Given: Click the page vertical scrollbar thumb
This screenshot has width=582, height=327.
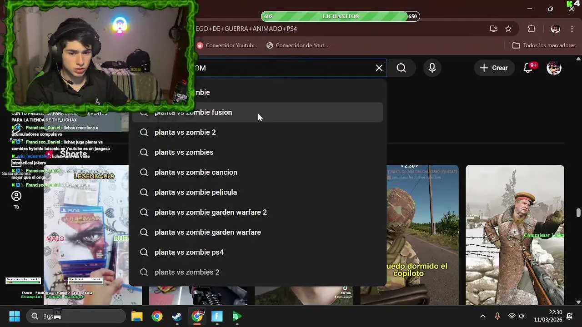Looking at the screenshot, I should (578, 213).
